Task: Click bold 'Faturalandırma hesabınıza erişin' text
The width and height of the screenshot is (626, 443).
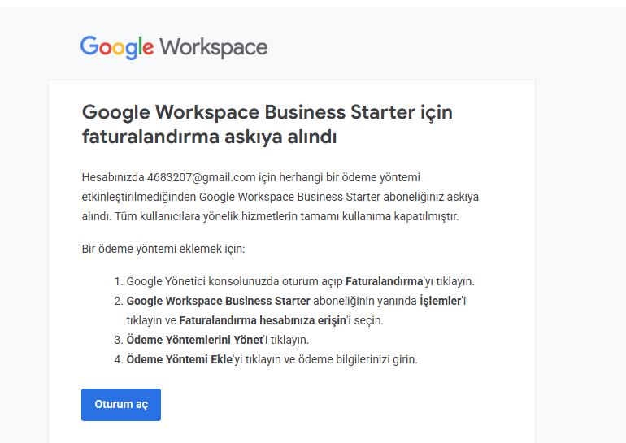Action: [263, 320]
